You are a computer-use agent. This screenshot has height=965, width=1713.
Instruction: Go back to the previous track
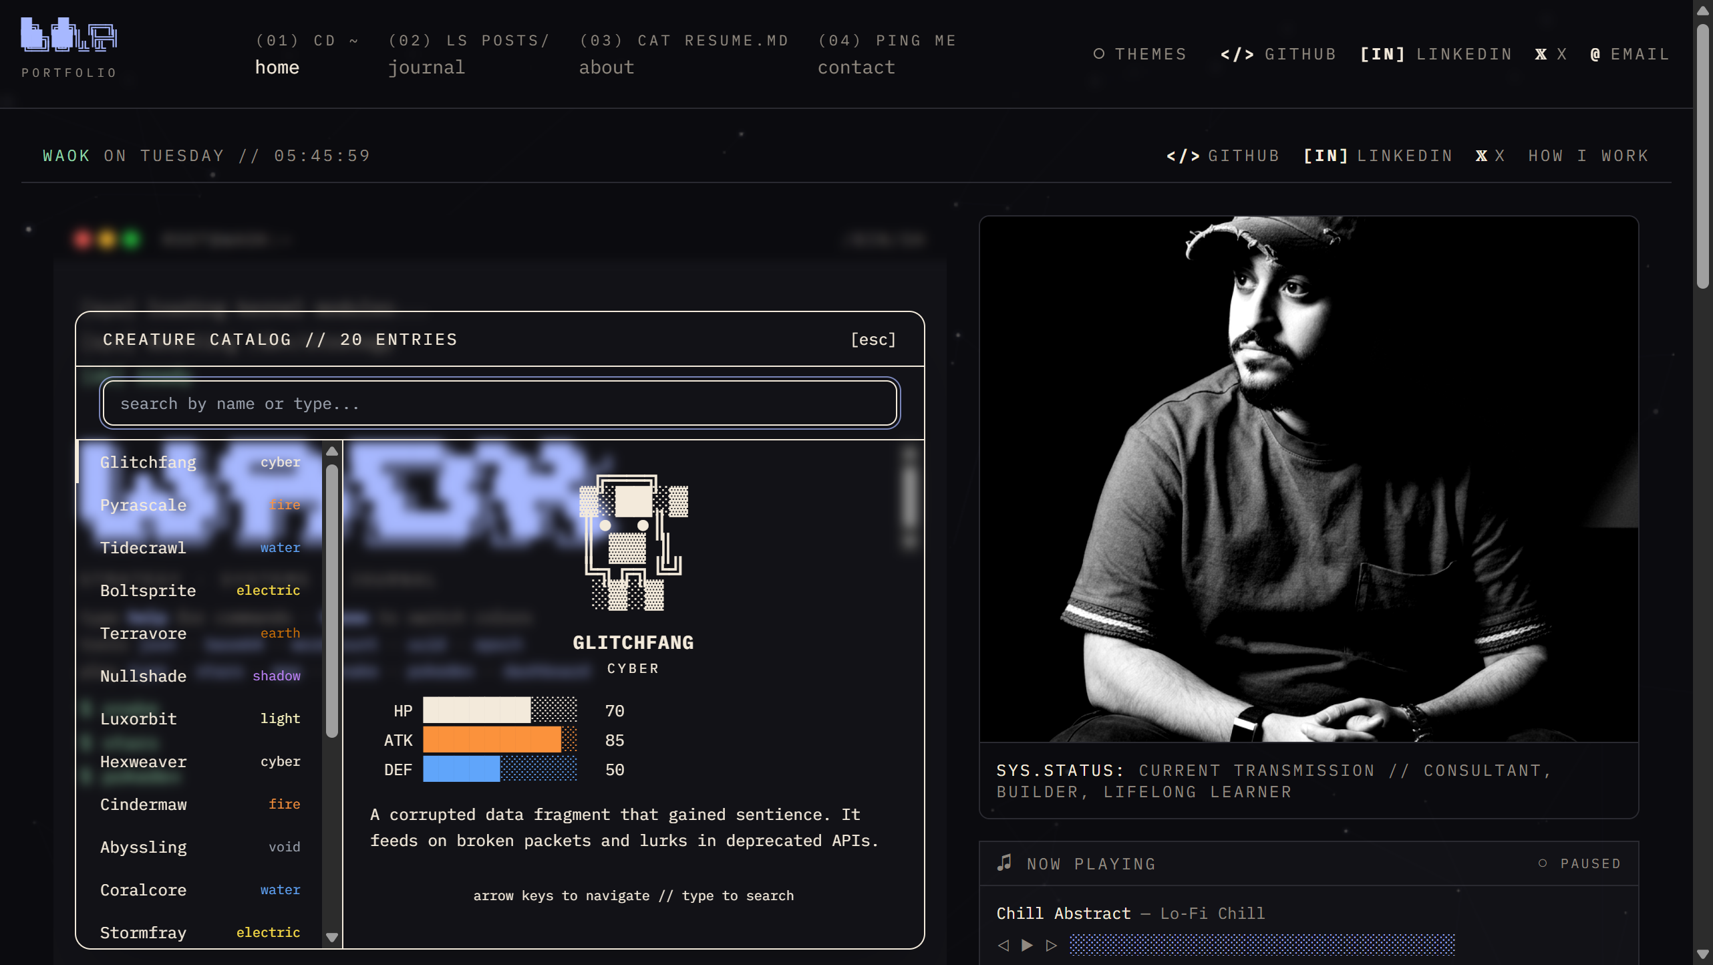pyautogui.click(x=1003, y=945)
